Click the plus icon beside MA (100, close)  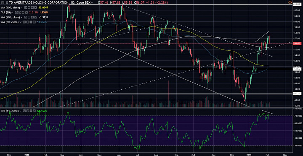pyautogui.click(x=32, y=8)
